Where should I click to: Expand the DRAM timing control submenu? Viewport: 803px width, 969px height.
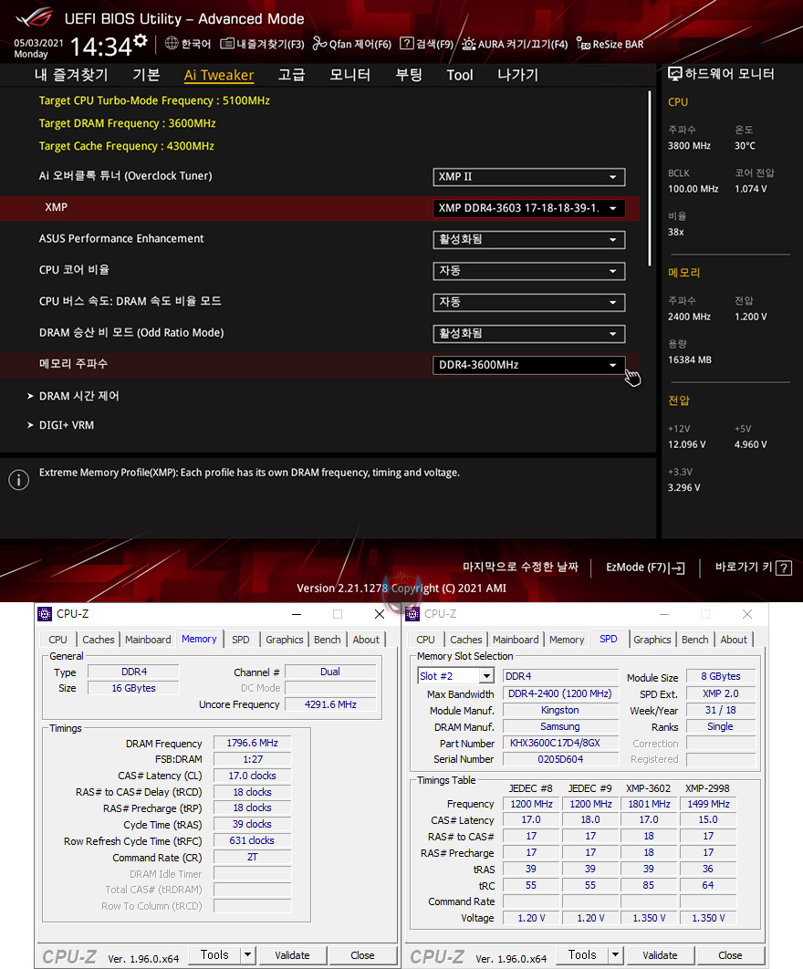click(x=73, y=396)
